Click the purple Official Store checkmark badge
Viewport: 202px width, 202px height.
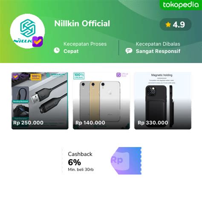pyautogui.click(x=38, y=41)
